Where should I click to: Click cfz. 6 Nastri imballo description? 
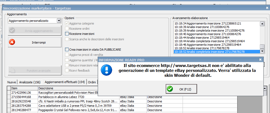(78, 101)
